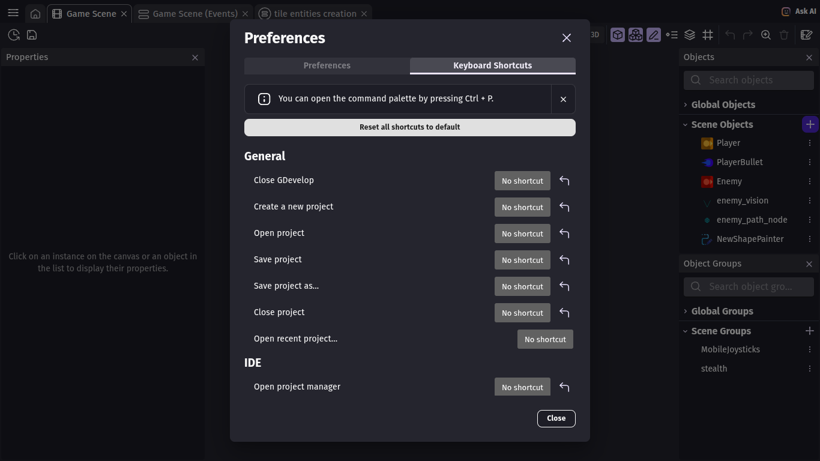Reset the Save project shortcut
Image resolution: width=820 pixels, height=461 pixels.
(x=564, y=260)
